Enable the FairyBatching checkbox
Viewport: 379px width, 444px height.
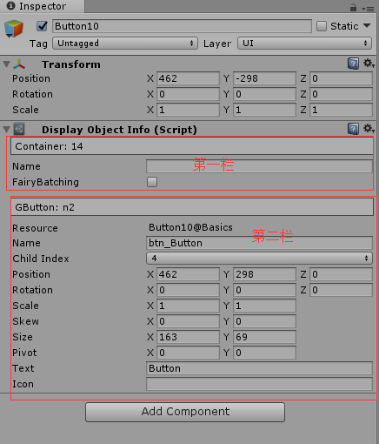tap(152, 182)
